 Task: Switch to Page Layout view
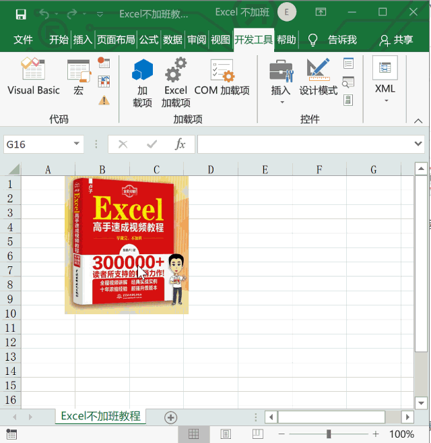(226, 434)
